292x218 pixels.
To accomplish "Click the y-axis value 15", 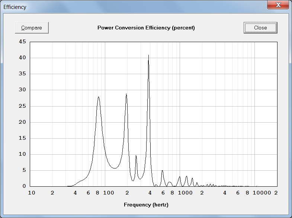I will (22, 138).
